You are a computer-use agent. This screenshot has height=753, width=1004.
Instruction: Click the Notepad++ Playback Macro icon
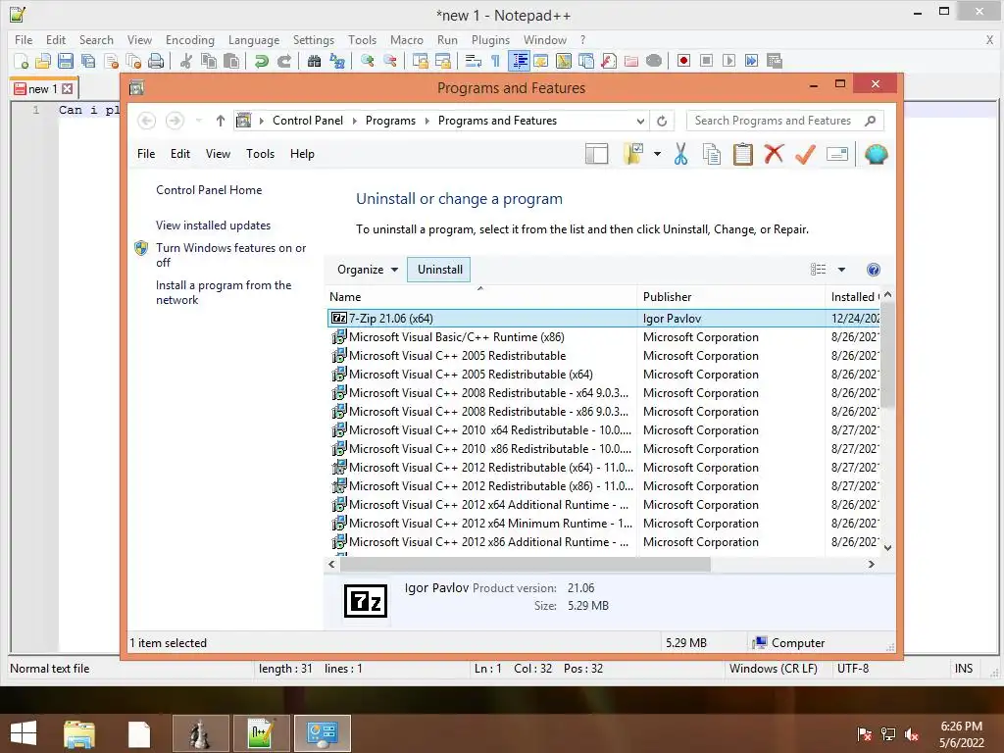click(728, 61)
